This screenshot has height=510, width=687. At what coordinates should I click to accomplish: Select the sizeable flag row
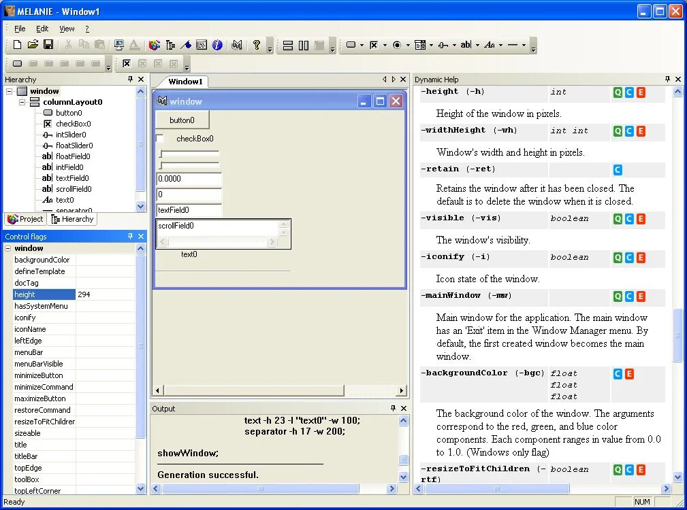click(x=74, y=433)
